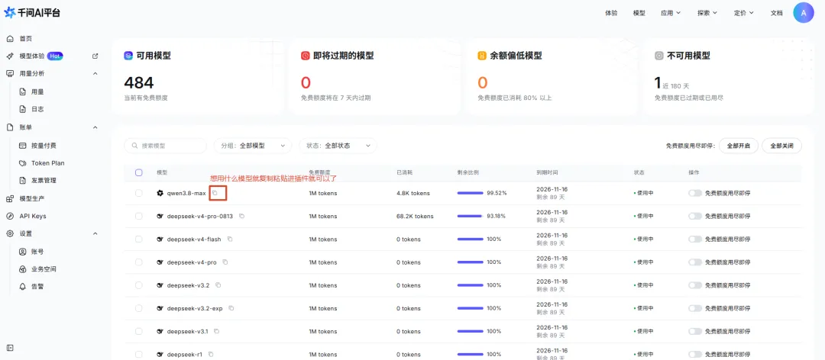Check the deepseek-v4-pro-0813 row checkbox
The image size is (825, 360).
pyautogui.click(x=139, y=216)
